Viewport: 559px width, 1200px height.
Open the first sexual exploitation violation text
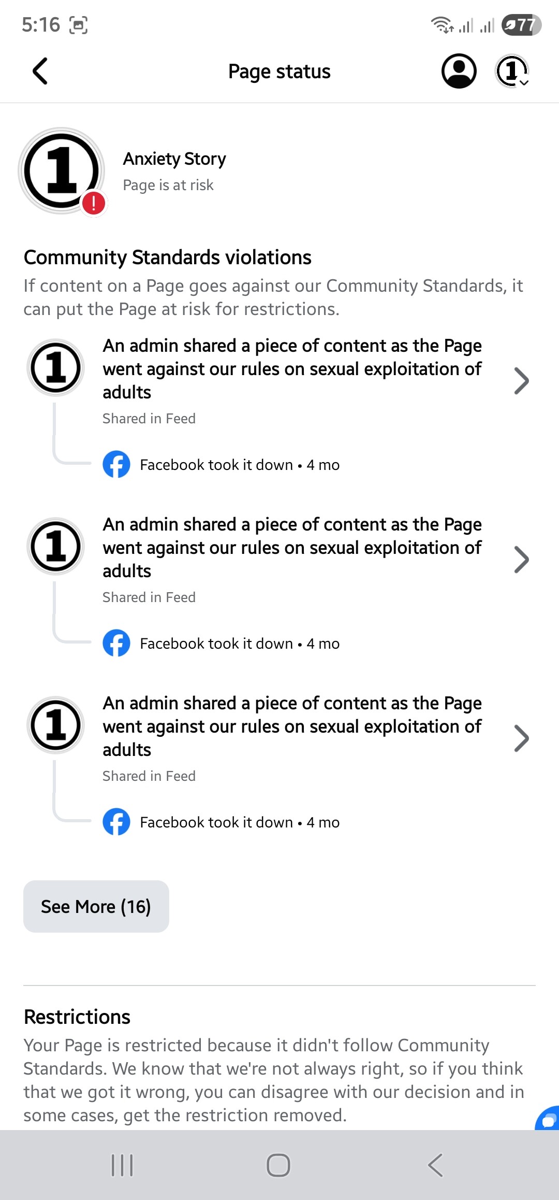pos(292,369)
